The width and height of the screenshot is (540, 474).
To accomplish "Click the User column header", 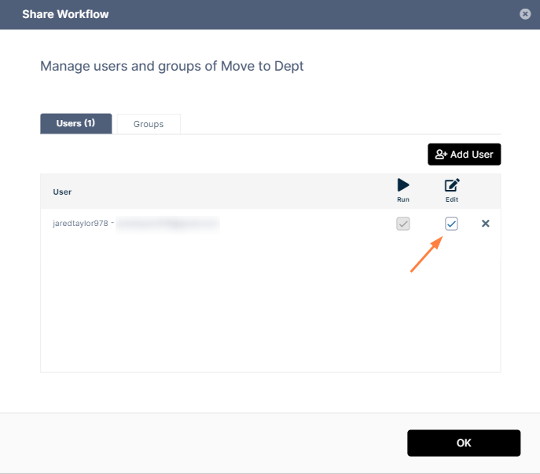I will pos(62,191).
